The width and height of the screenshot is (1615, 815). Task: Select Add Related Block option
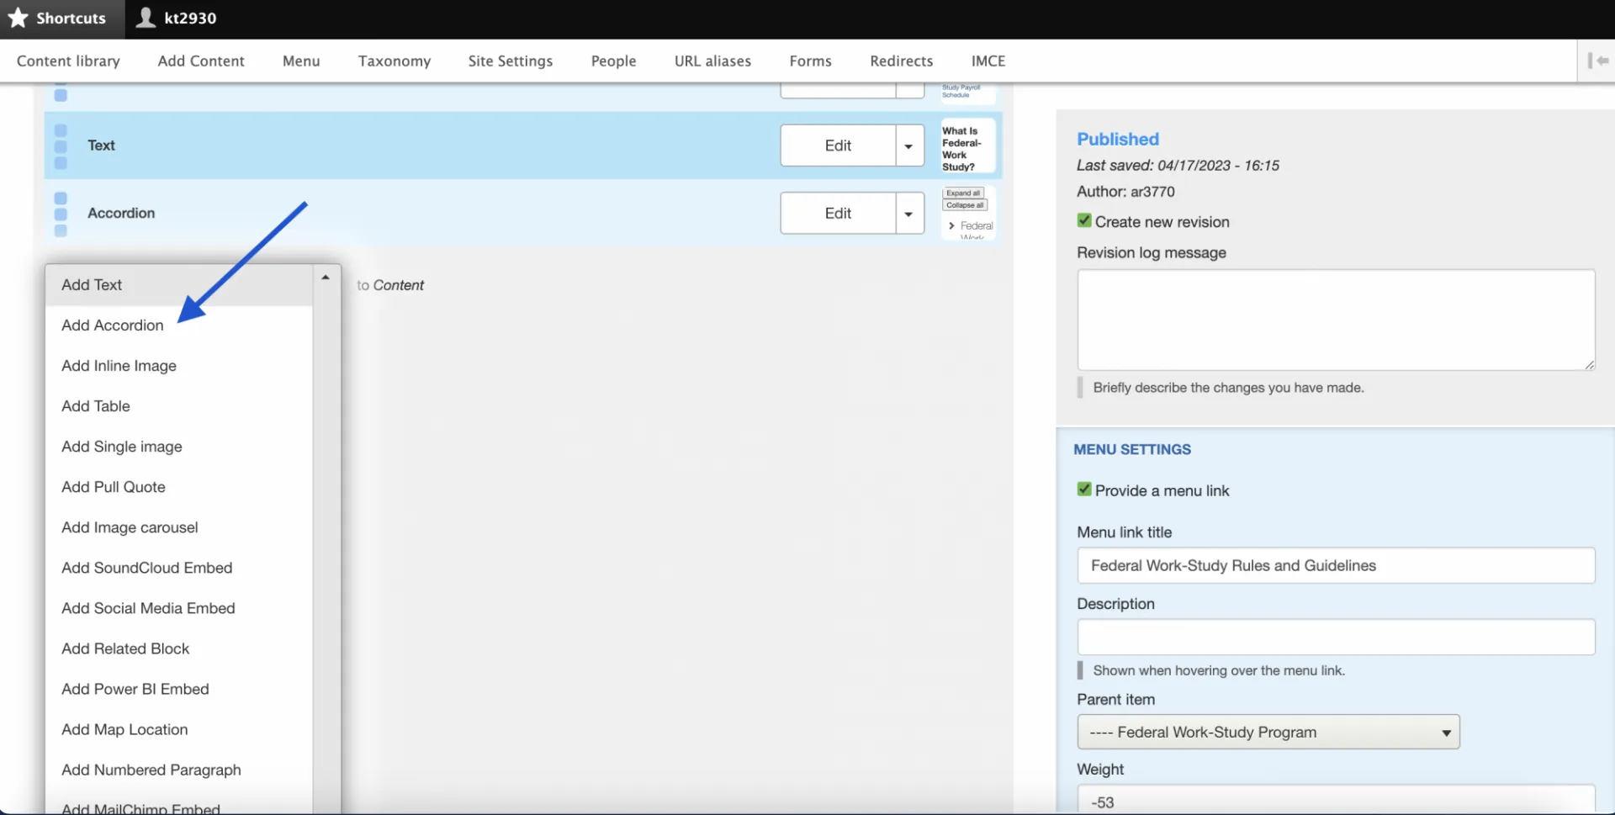click(x=179, y=648)
